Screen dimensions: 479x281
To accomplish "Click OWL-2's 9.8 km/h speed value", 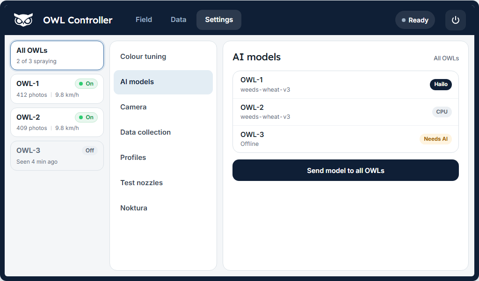I will (x=67, y=128).
